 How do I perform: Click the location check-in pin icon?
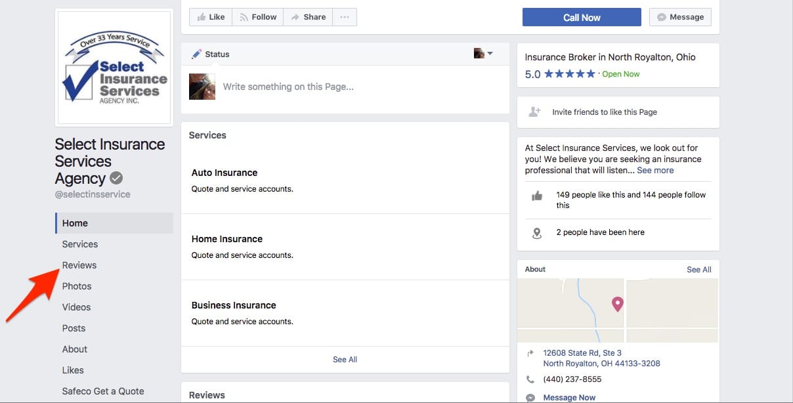tap(537, 233)
